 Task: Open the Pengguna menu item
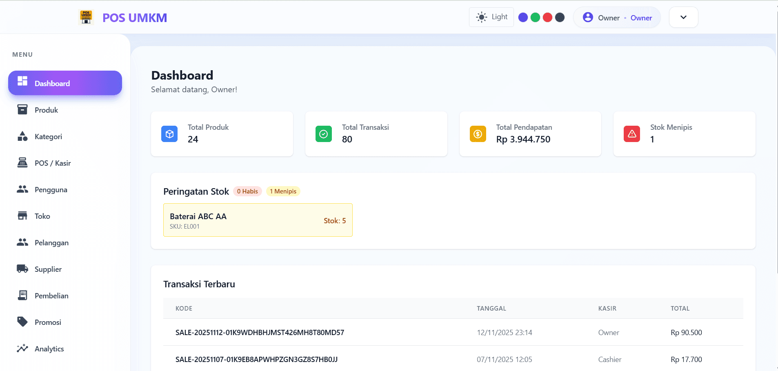(51, 190)
